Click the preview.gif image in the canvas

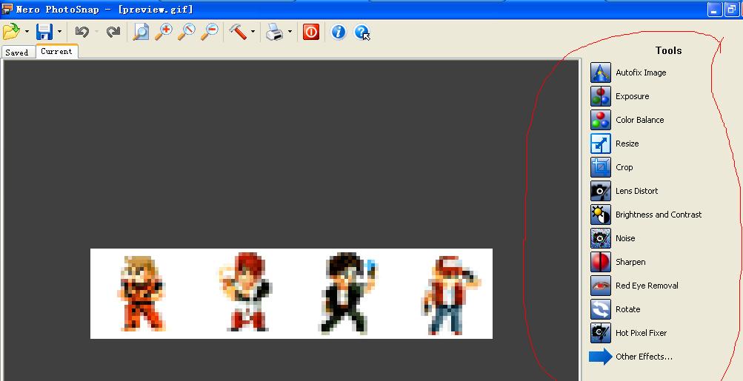291,294
